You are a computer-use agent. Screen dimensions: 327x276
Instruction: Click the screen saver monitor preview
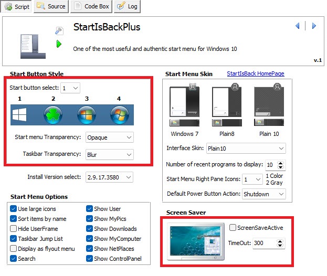coord(196,241)
